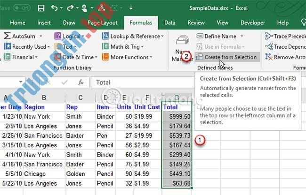Click the units cell showing 90
The image size is (306, 195).
pos(124,173)
